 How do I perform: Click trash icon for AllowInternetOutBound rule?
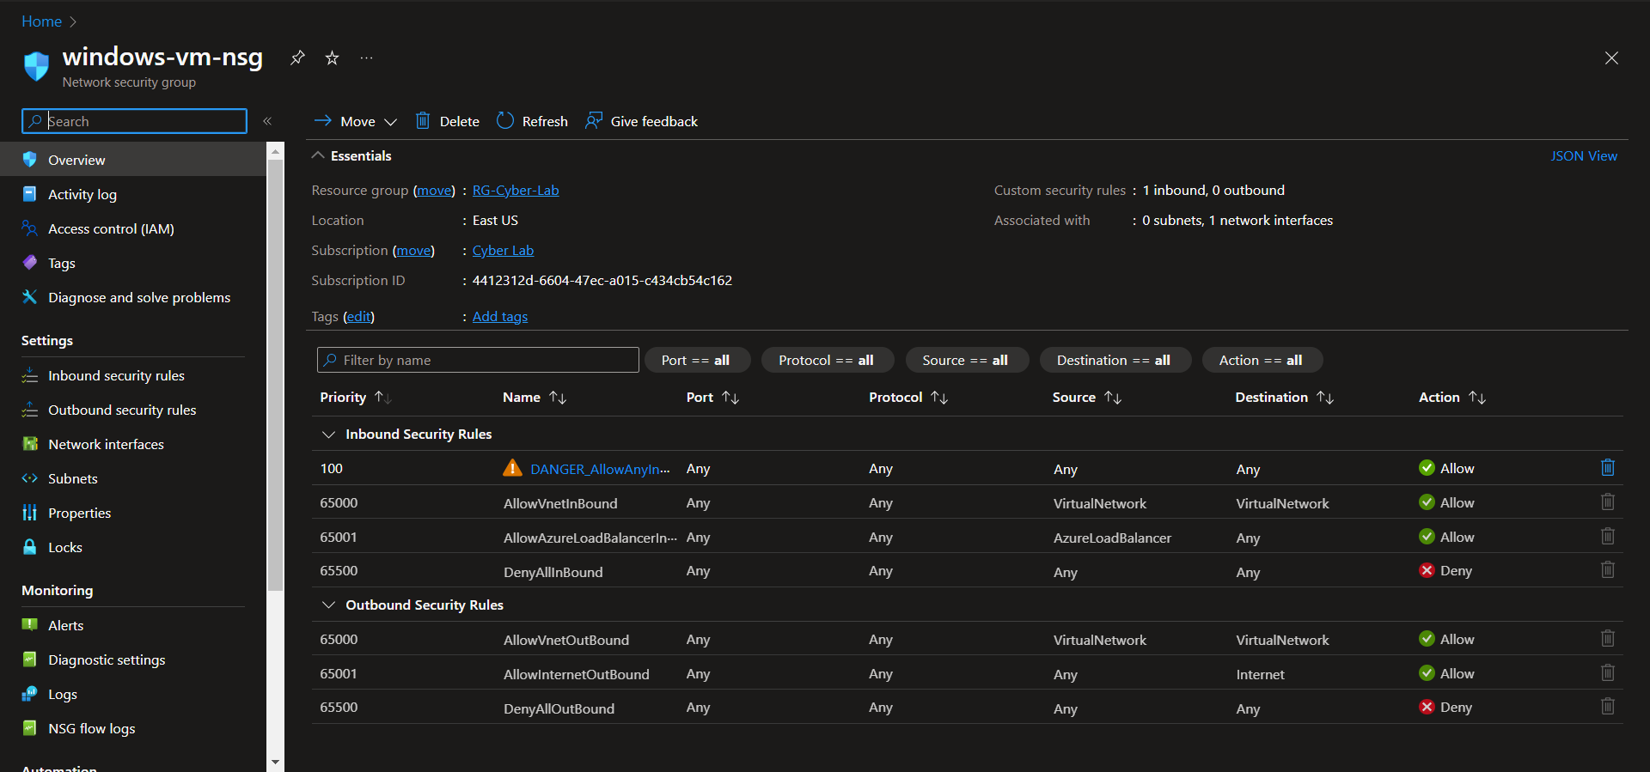(x=1608, y=672)
